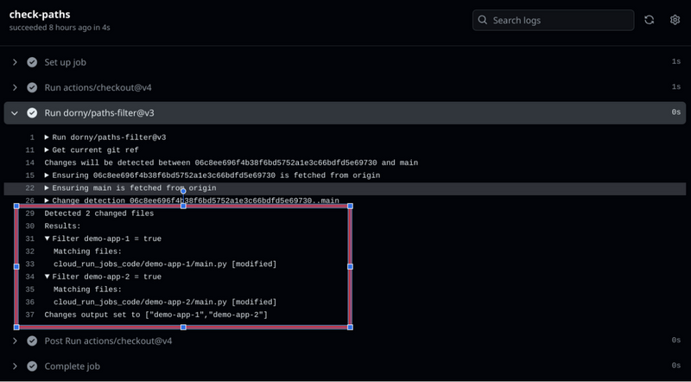
Task: Expand the Get current git ref group
Action: click(47, 150)
